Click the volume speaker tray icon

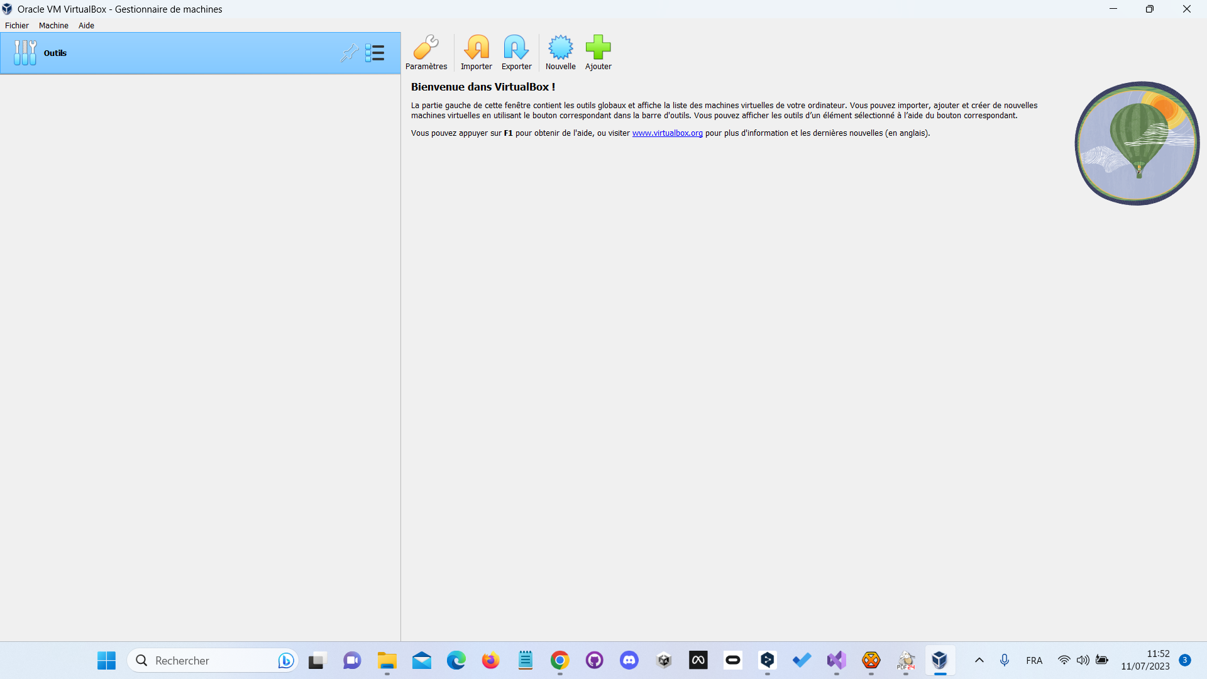pyautogui.click(x=1083, y=660)
